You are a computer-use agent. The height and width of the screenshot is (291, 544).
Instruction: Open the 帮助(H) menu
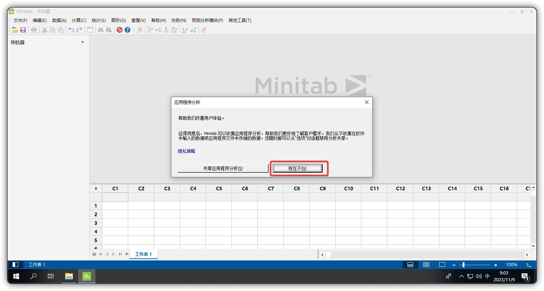[x=158, y=21]
